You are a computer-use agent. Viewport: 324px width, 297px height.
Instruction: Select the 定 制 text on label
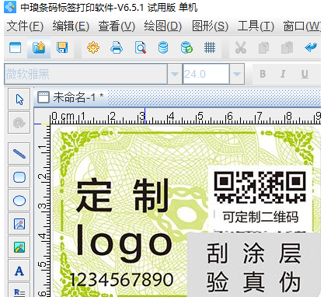coord(123,195)
